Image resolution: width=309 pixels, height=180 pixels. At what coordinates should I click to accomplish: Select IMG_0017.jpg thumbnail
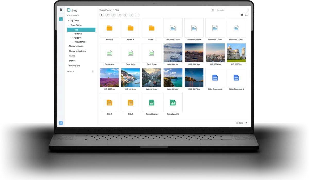[x=194, y=78]
